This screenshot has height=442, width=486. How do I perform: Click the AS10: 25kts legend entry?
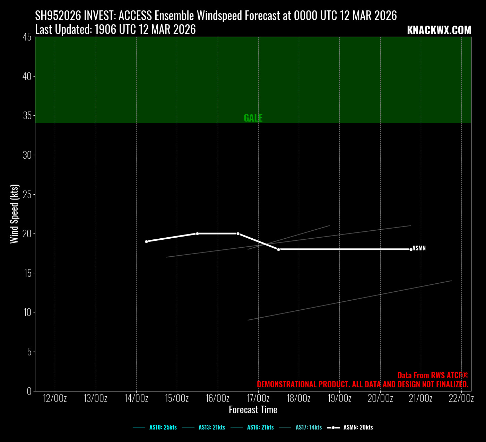(x=163, y=427)
